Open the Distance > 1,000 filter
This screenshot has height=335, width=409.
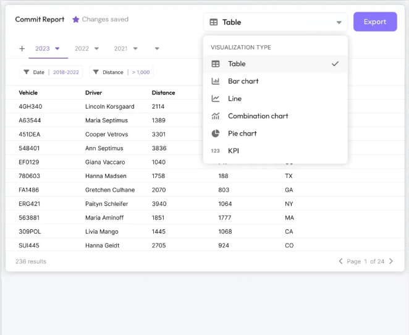coord(121,72)
